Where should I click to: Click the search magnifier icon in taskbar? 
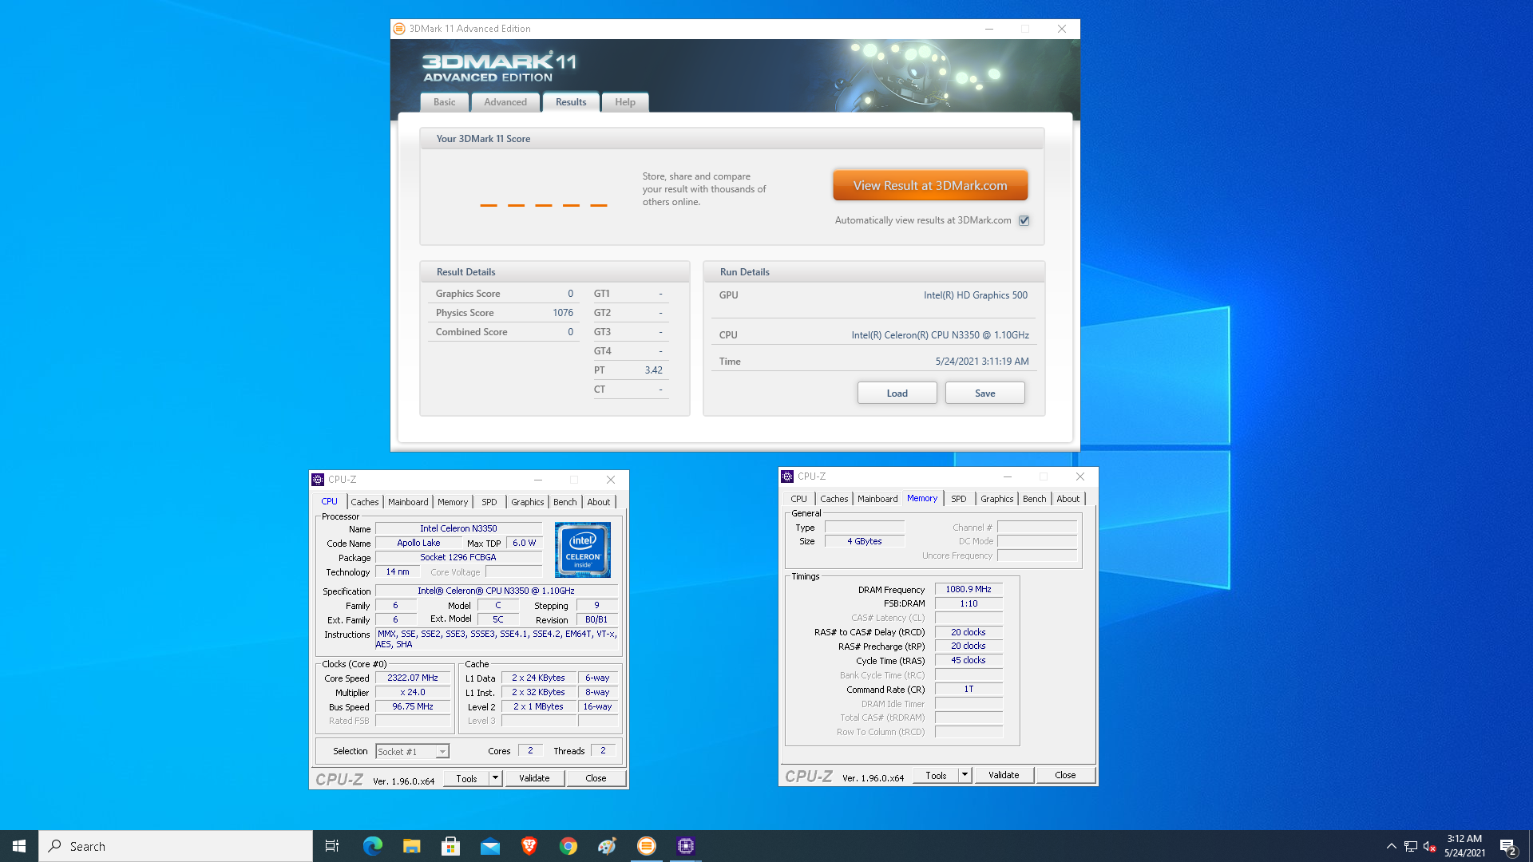click(x=55, y=846)
